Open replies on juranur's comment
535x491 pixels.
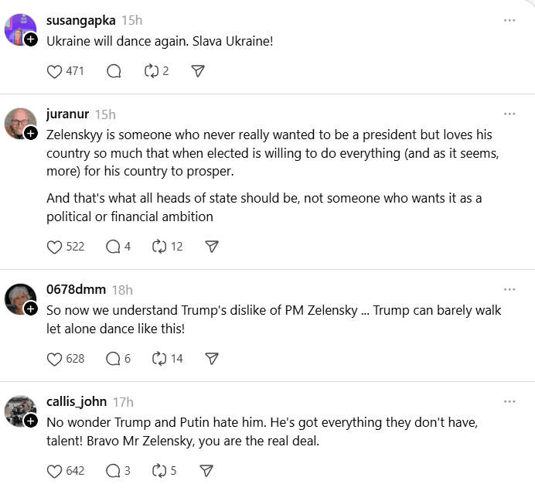[x=113, y=247]
